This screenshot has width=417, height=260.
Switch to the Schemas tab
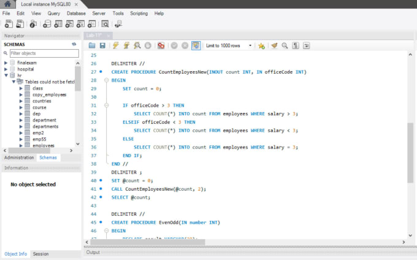point(48,158)
